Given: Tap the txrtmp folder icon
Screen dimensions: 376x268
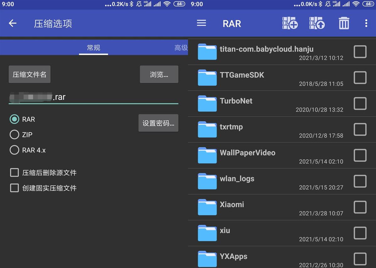Looking at the screenshot, I should [x=207, y=130].
